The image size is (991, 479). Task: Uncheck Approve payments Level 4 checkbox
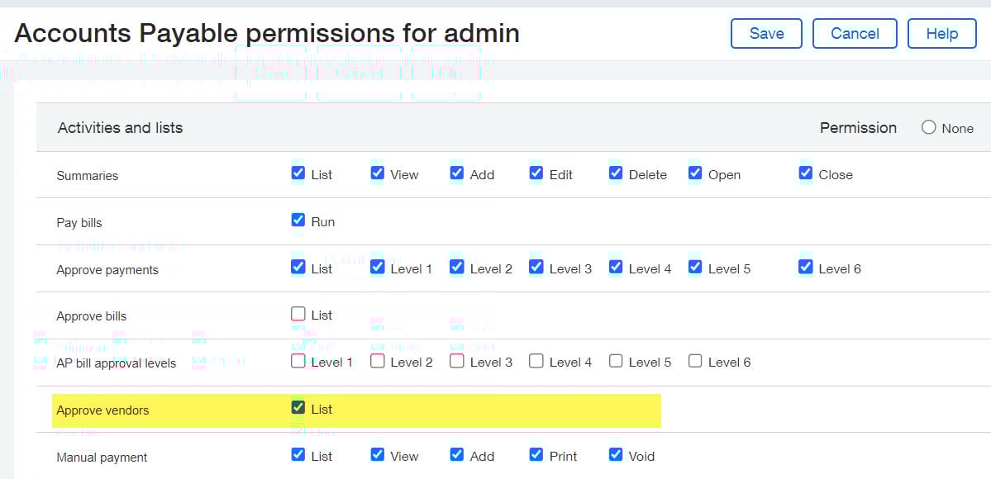click(x=616, y=268)
